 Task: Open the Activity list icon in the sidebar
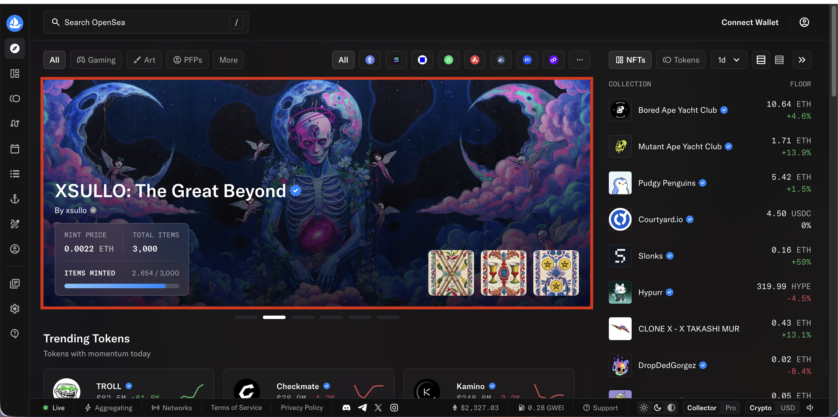[15, 173]
